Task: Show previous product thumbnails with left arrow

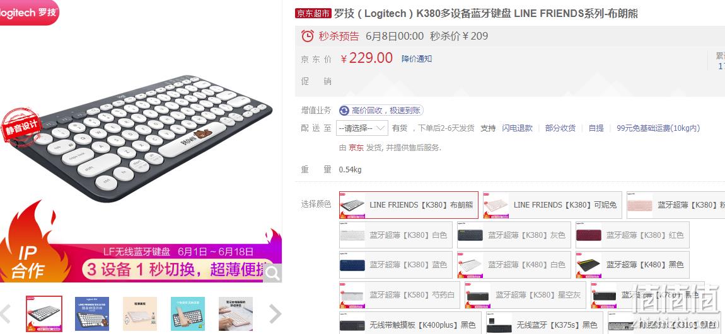Action: tap(4, 314)
